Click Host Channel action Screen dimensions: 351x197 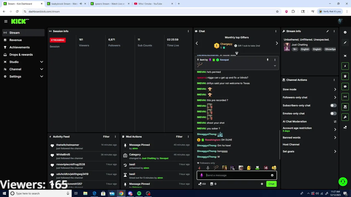[x=291, y=144]
